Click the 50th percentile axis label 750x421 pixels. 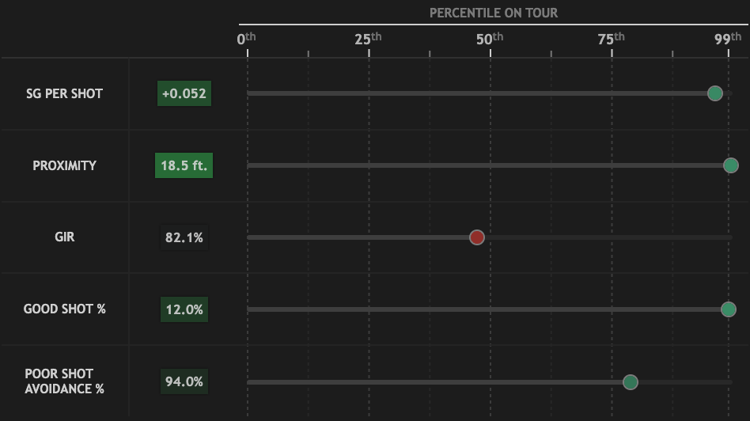pyautogui.click(x=490, y=38)
